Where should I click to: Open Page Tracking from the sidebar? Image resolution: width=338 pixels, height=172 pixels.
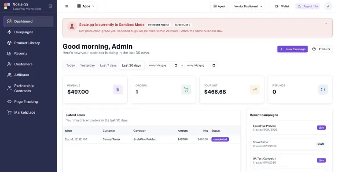pyautogui.click(x=29, y=101)
